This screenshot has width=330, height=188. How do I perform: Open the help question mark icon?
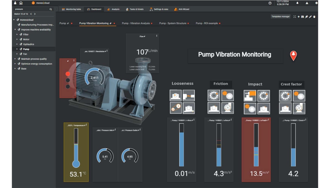coord(270,3)
